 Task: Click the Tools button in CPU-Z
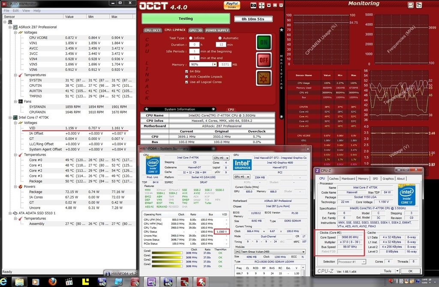point(388,271)
